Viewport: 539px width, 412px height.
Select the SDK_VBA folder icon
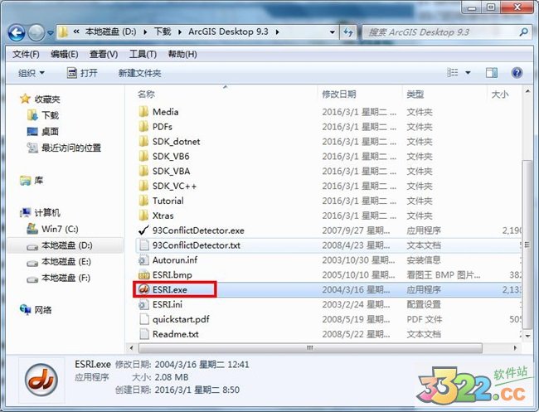coord(143,171)
